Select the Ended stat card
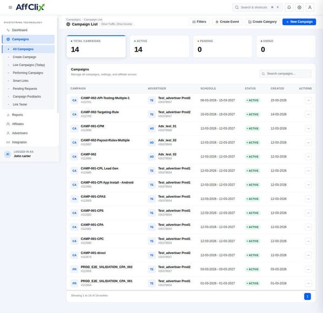This screenshot has width=323, height=313. click(x=286, y=46)
